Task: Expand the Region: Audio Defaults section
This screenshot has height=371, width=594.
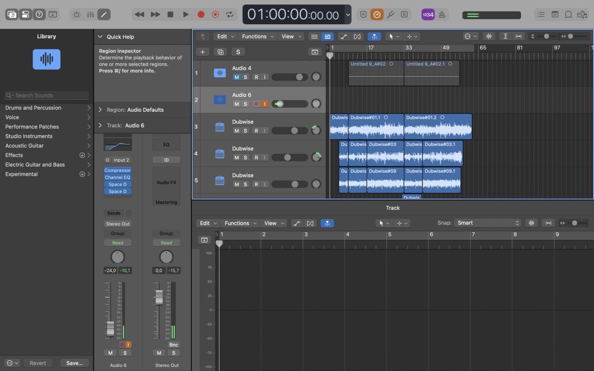Action: [x=100, y=110]
